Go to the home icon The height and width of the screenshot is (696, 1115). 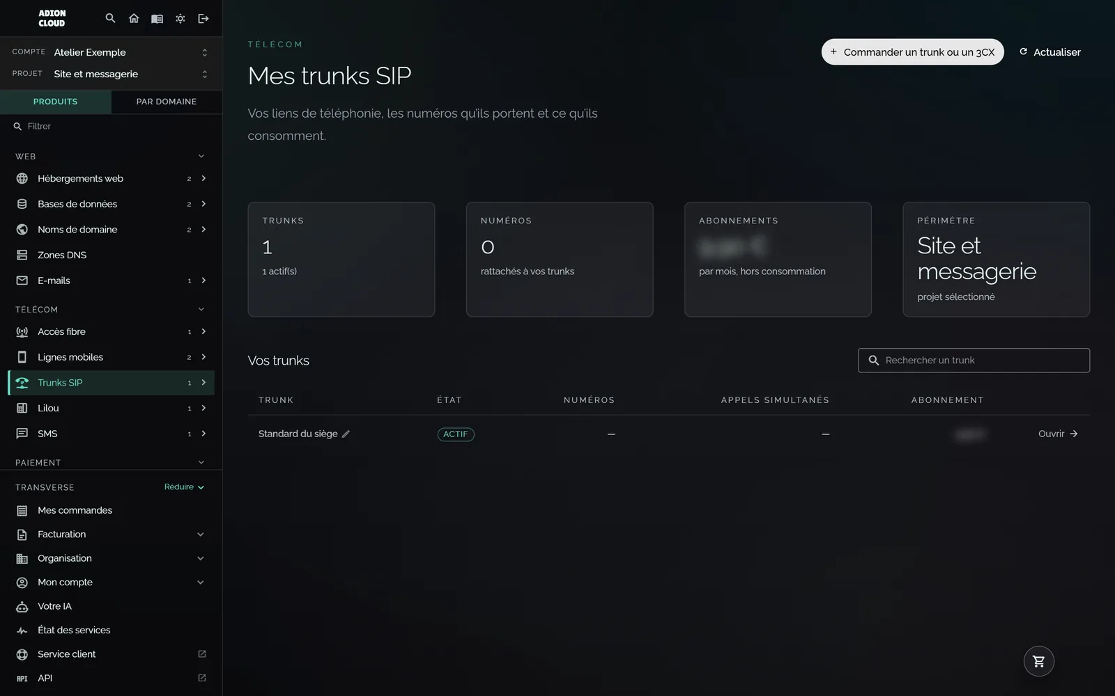click(x=134, y=18)
